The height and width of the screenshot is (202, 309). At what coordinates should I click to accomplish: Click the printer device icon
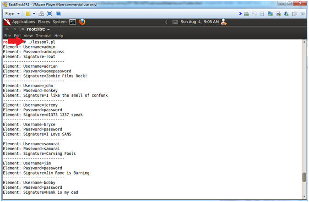[x=278, y=14]
